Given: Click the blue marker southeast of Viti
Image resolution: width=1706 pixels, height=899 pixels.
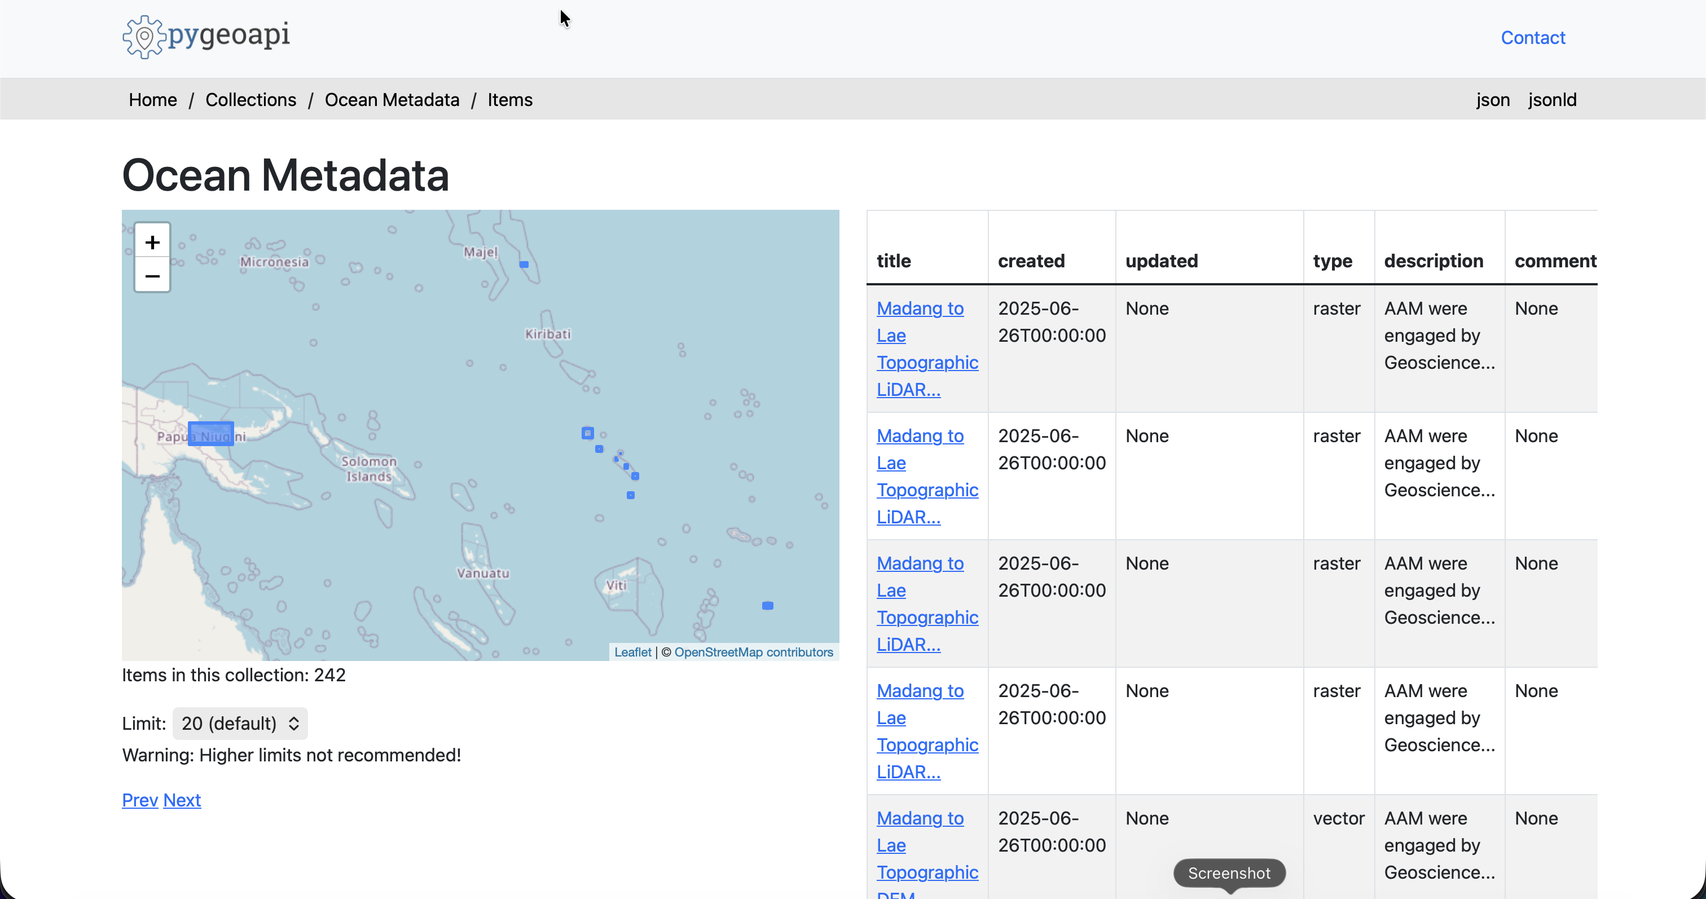Looking at the screenshot, I should pos(768,605).
